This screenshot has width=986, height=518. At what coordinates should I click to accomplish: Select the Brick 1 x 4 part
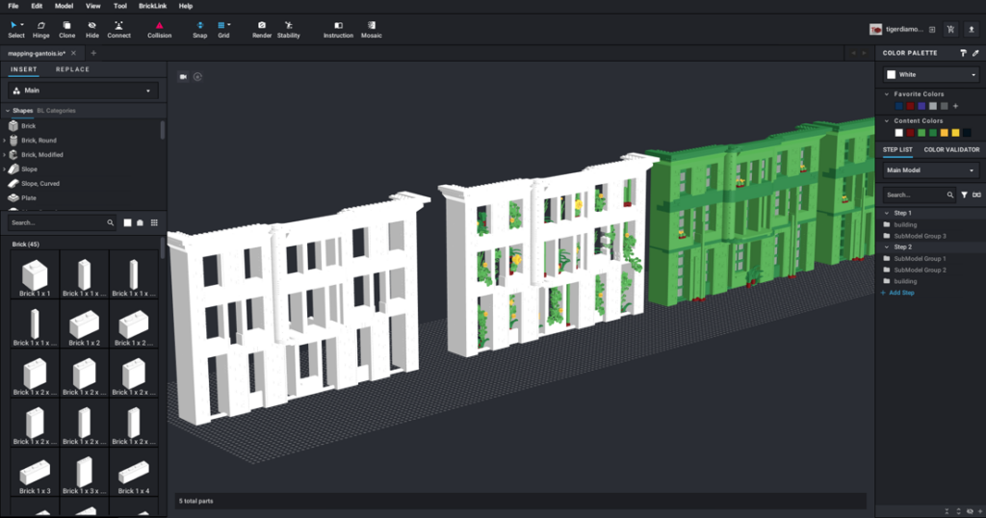133,473
